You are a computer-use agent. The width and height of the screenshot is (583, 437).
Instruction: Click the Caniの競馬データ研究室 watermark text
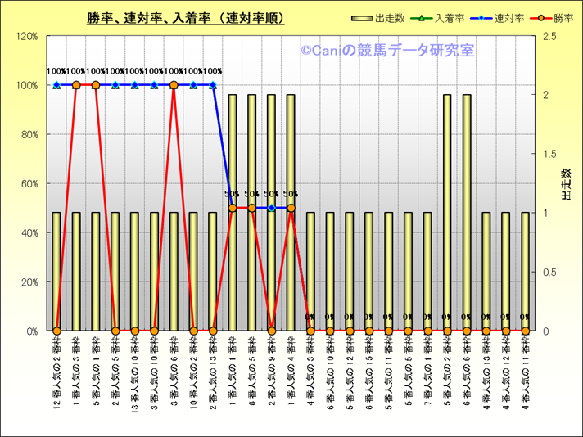click(387, 51)
